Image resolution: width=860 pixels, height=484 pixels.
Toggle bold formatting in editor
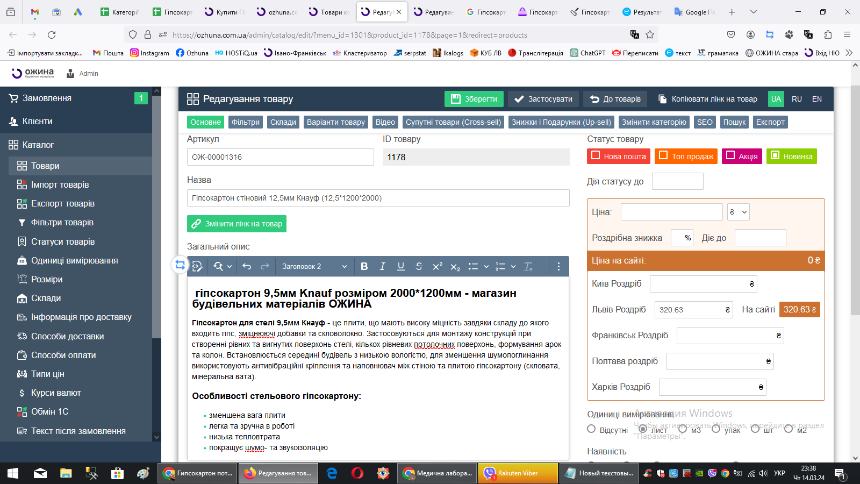(364, 266)
